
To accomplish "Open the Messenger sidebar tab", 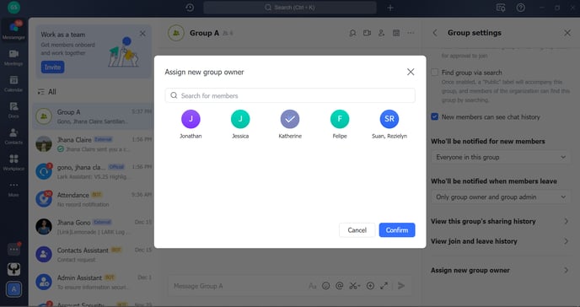I will [x=13, y=30].
